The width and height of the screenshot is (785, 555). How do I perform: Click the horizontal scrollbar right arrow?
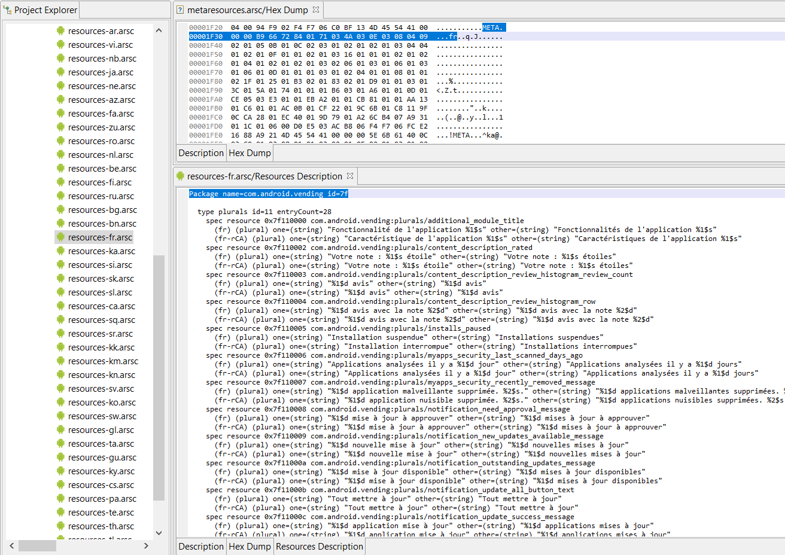coord(146,546)
